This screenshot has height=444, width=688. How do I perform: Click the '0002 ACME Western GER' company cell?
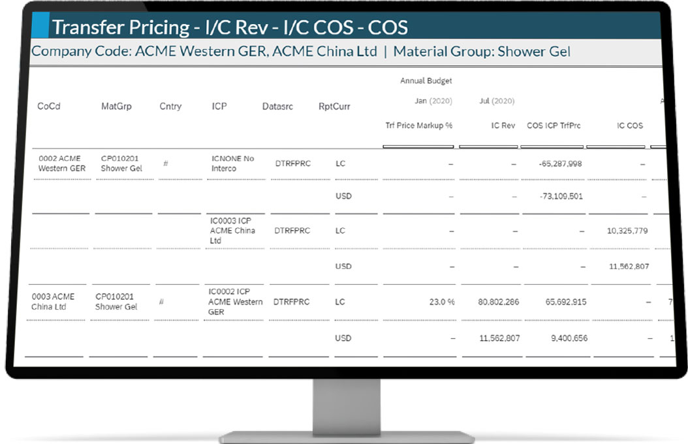coord(61,163)
